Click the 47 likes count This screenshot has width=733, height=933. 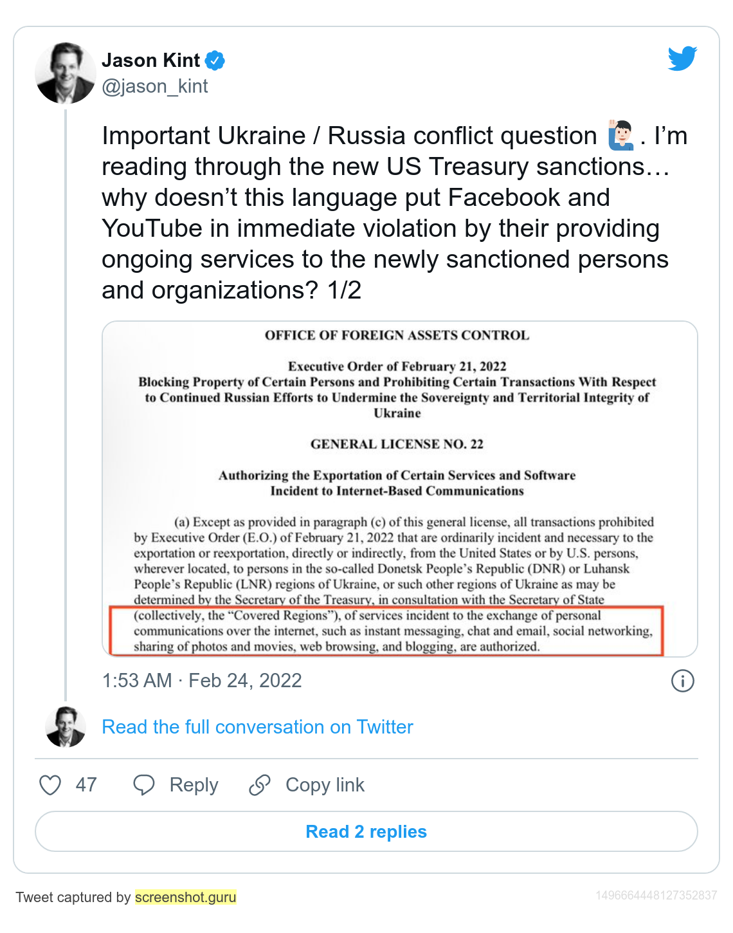86,785
